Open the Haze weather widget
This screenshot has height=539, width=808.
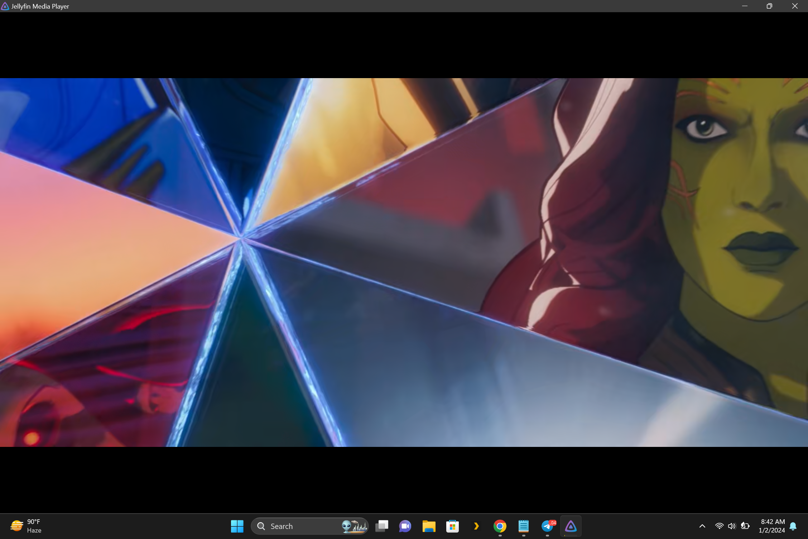(26, 526)
